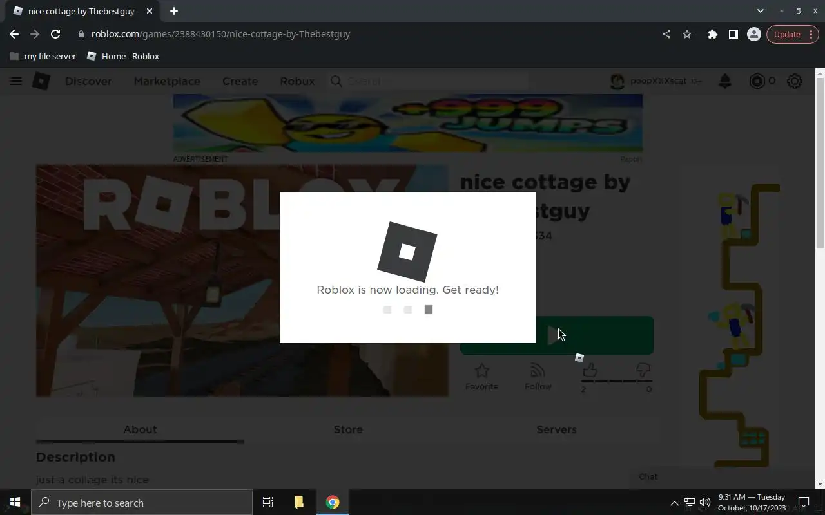Image resolution: width=825 pixels, height=515 pixels.
Task: Click the Roblox site search field
Action: pos(429,81)
